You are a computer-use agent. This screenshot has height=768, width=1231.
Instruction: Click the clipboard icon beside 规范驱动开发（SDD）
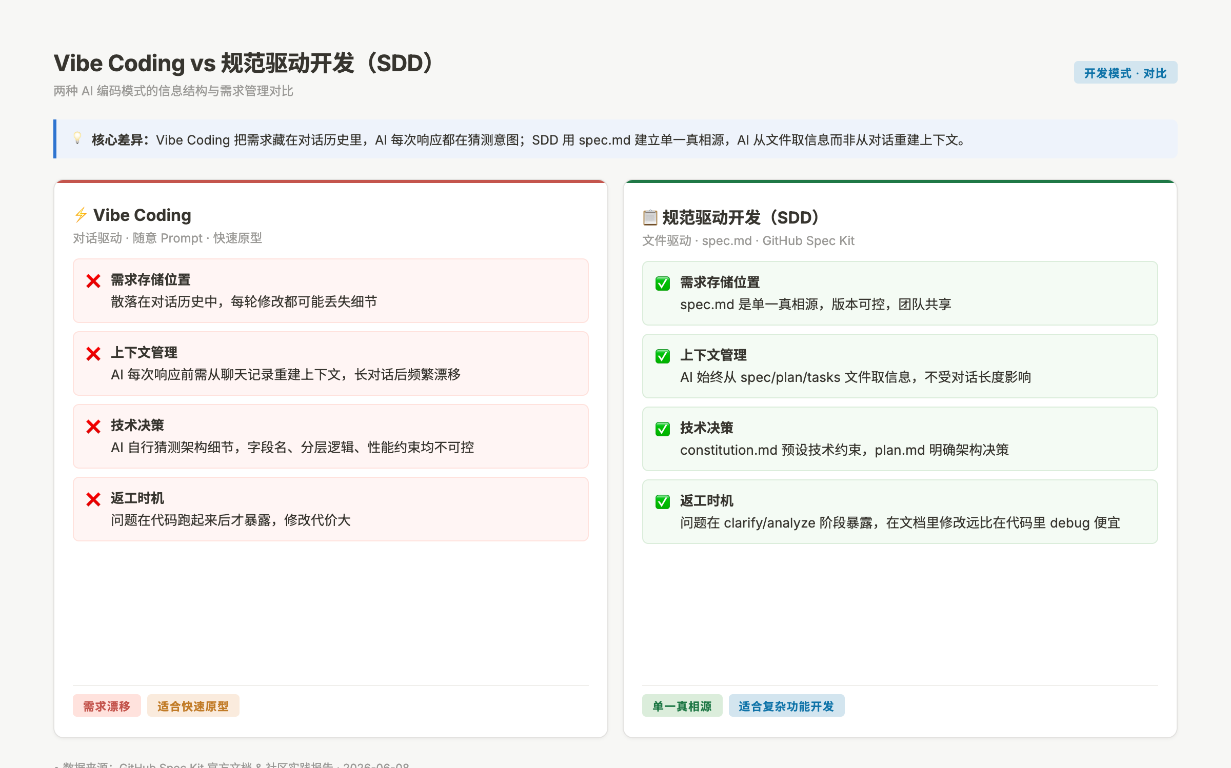click(x=650, y=217)
